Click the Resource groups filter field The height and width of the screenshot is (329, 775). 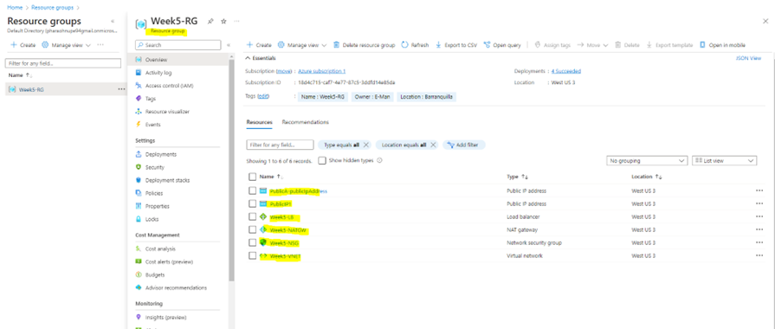click(62, 63)
